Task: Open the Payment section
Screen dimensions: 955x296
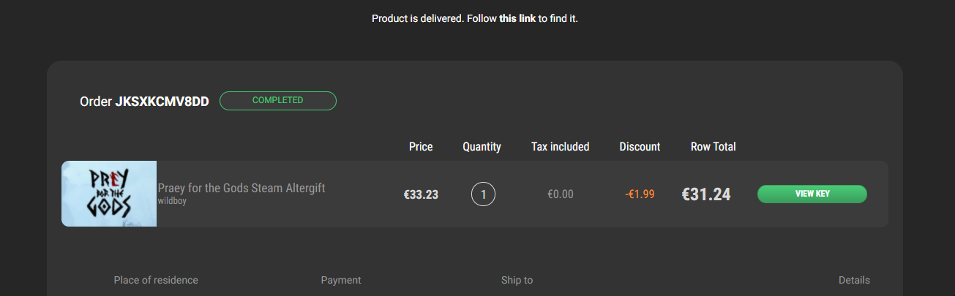Action: [341, 280]
